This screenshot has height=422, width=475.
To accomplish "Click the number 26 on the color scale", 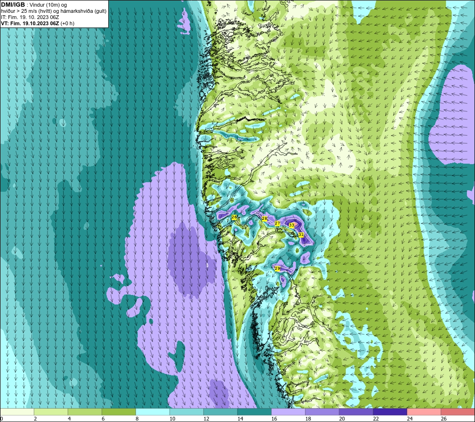I will [x=444, y=419].
